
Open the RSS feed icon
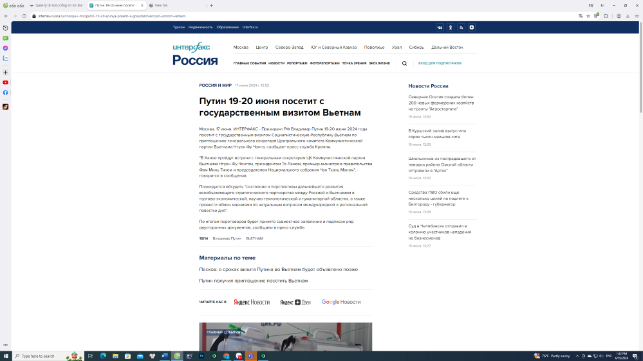(x=461, y=28)
